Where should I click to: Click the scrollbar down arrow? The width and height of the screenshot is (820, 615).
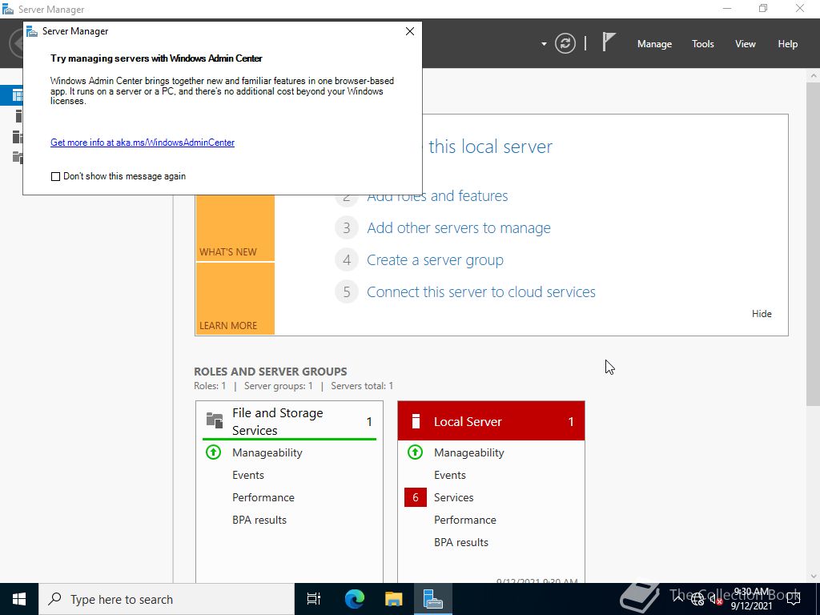click(814, 577)
